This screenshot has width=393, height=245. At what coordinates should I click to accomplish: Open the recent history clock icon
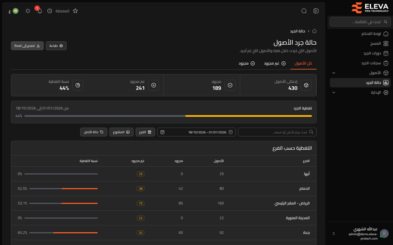pyautogui.click(x=50, y=11)
